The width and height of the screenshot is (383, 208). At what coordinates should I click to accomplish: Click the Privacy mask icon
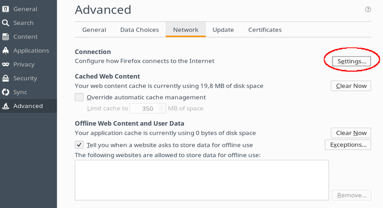tap(6, 64)
